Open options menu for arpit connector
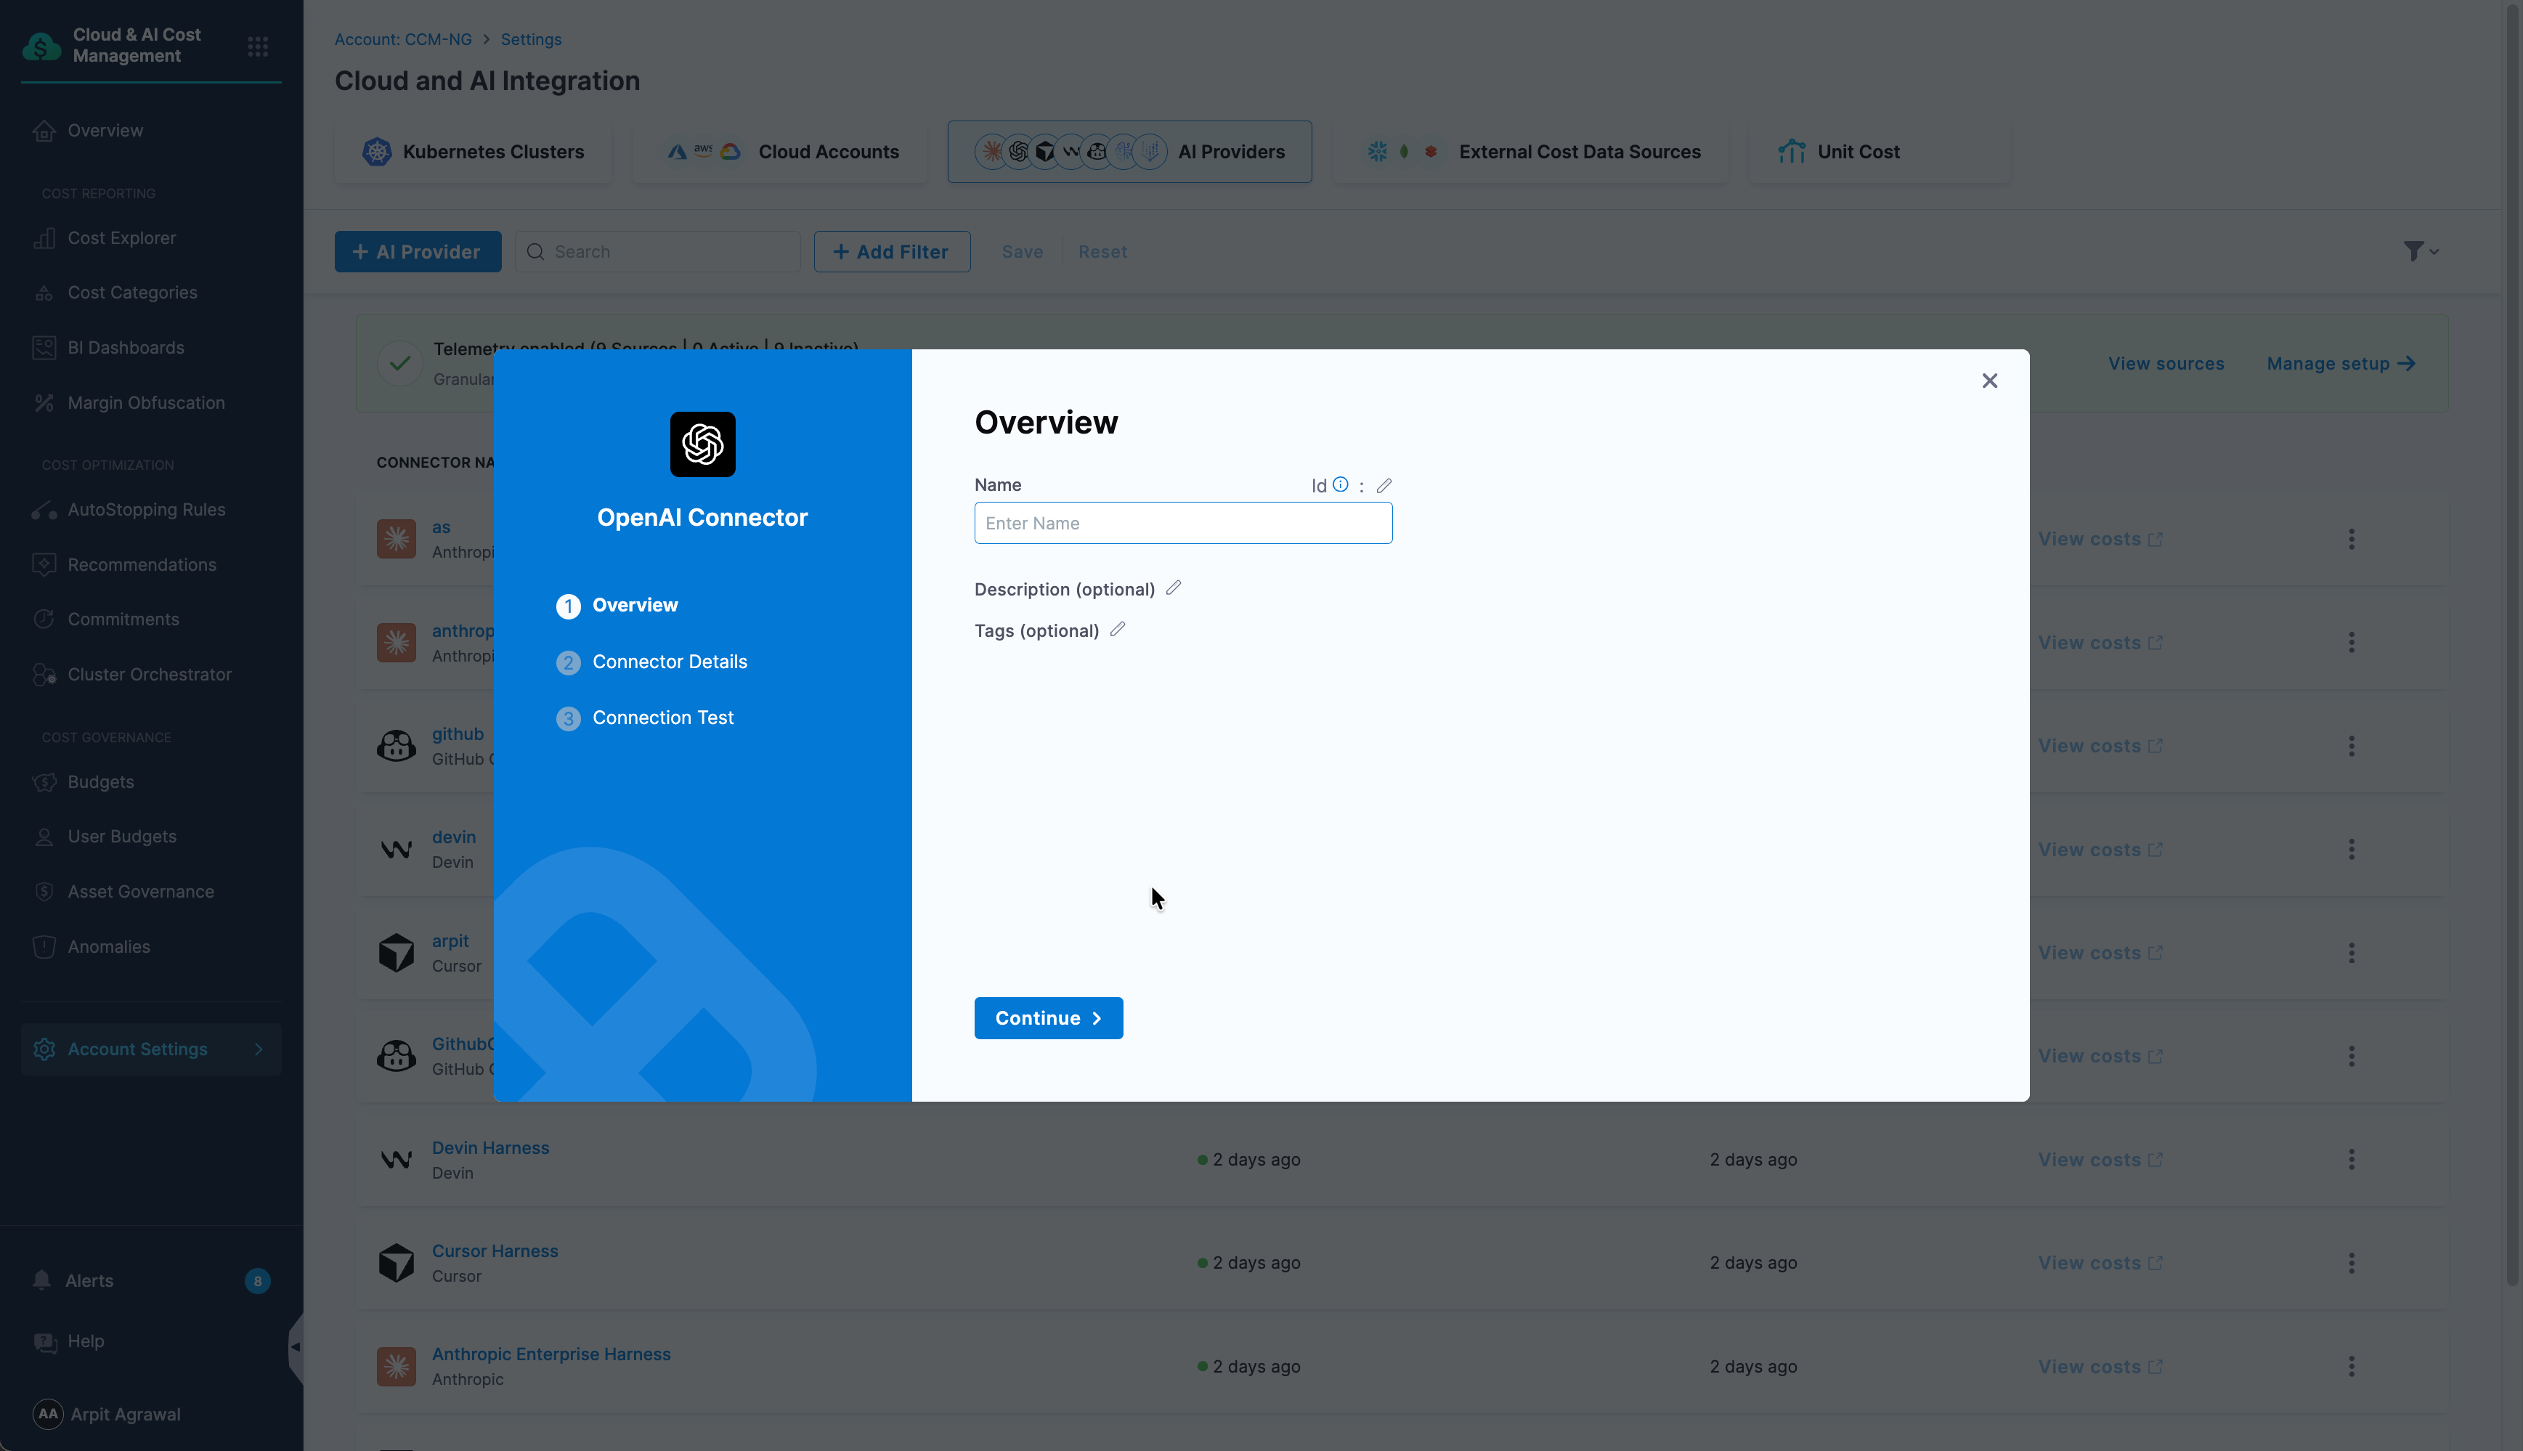This screenshot has height=1451, width=2523. coord(2351,954)
